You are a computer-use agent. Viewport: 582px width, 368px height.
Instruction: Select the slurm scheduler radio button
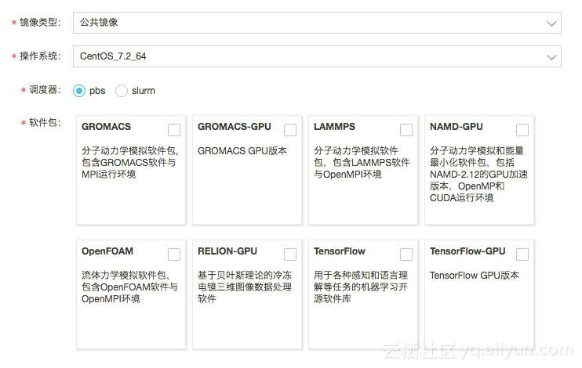122,91
